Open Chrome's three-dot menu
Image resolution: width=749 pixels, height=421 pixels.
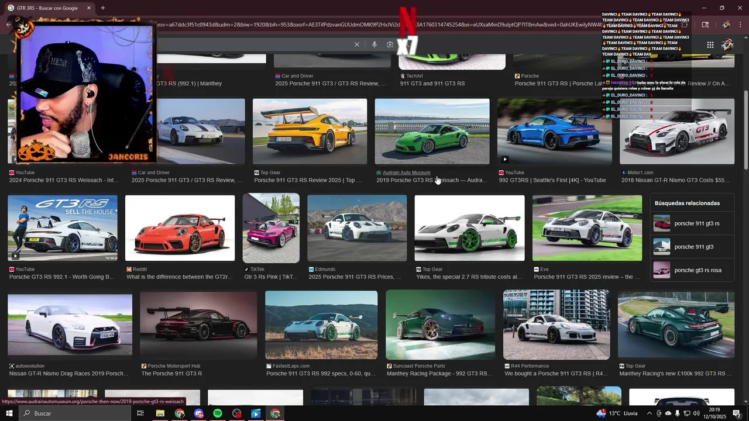(740, 25)
